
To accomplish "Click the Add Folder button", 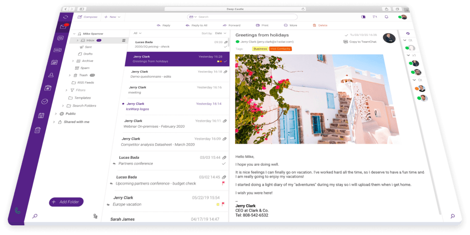I will 67,202.
